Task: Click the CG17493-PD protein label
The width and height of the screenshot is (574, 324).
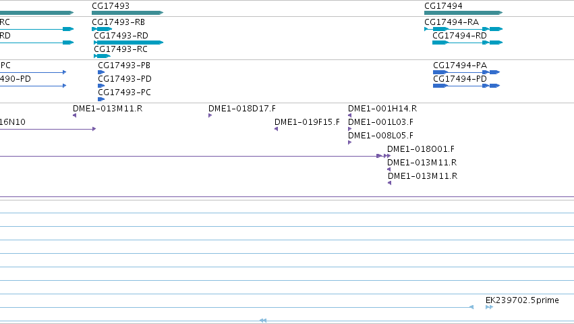Action: (125, 79)
